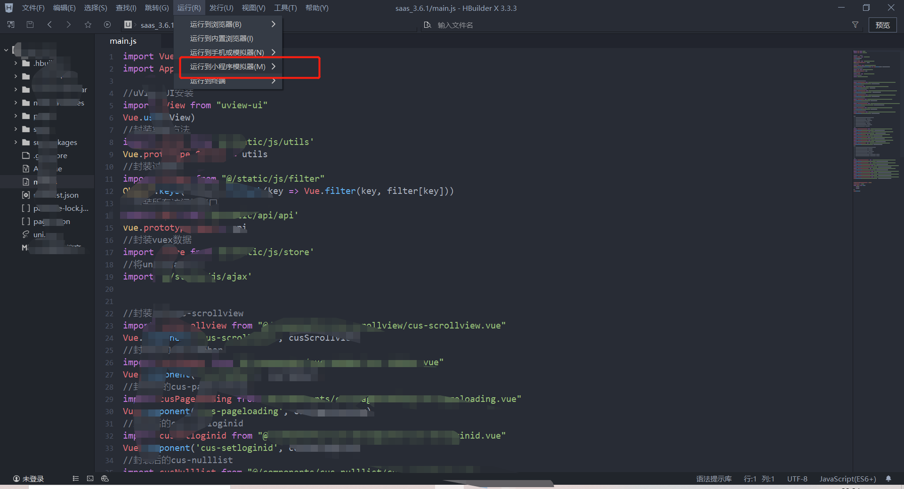Click the uni-app 'U' project icon
904x489 pixels.
pos(128,24)
